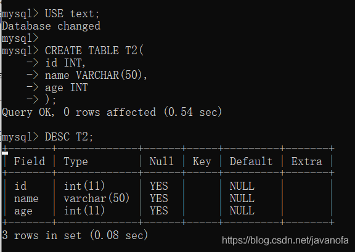355x252 pixels.
Task: Click the Default column header
Action: pyautogui.click(x=251, y=161)
